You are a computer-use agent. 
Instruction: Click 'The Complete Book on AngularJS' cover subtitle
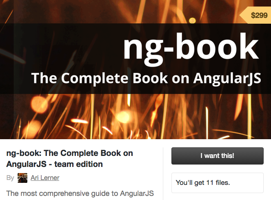(146, 78)
